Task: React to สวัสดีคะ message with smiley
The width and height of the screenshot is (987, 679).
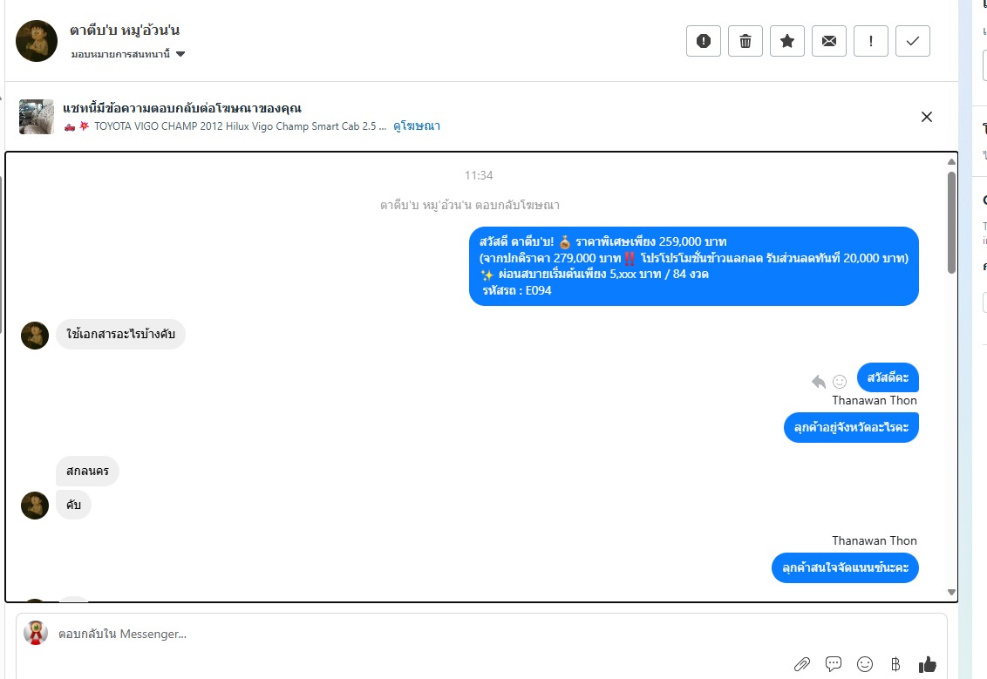Action: tap(840, 382)
